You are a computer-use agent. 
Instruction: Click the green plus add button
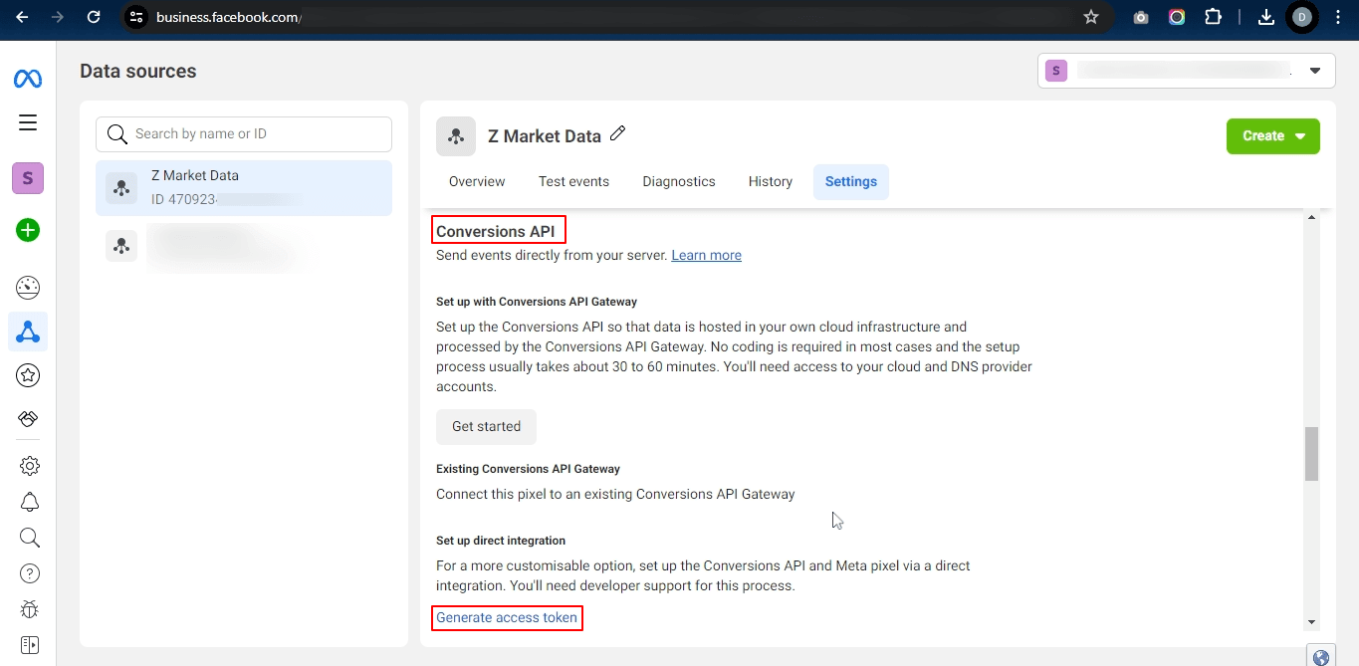click(x=28, y=230)
